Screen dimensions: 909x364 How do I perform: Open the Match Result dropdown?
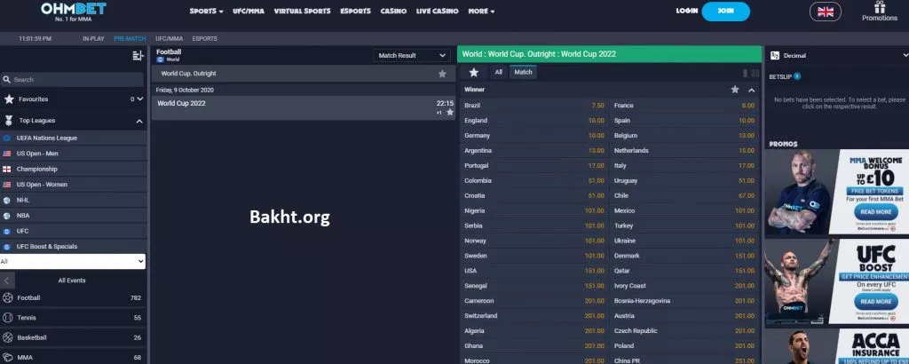click(x=412, y=55)
